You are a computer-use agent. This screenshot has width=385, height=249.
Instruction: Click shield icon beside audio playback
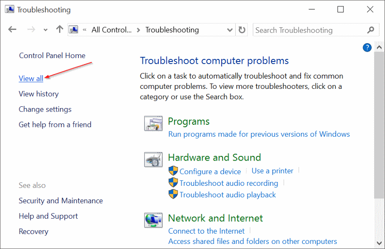pyautogui.click(x=173, y=194)
